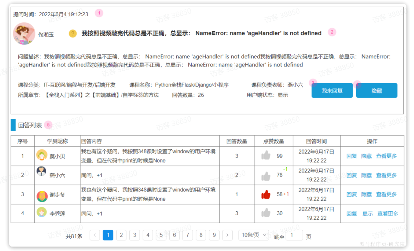Click 课程名称 Python全栈Flask/Django/小程序
This screenshot has height=251, width=414.
179,85
